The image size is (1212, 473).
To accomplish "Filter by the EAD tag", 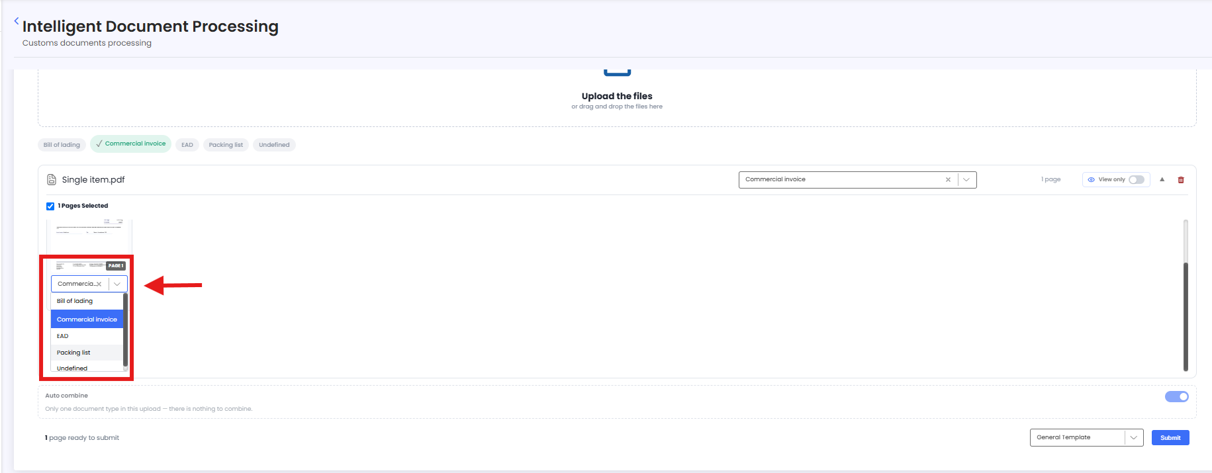I will [x=187, y=145].
